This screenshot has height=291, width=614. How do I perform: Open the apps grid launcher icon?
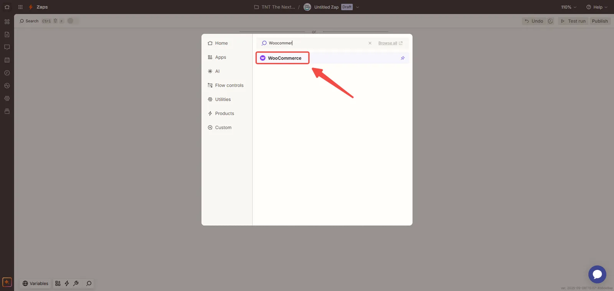click(20, 7)
